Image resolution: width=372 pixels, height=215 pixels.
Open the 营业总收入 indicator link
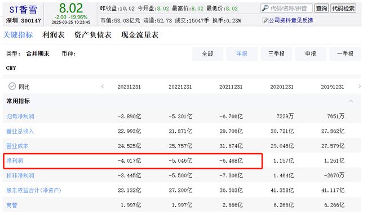pos(20,131)
